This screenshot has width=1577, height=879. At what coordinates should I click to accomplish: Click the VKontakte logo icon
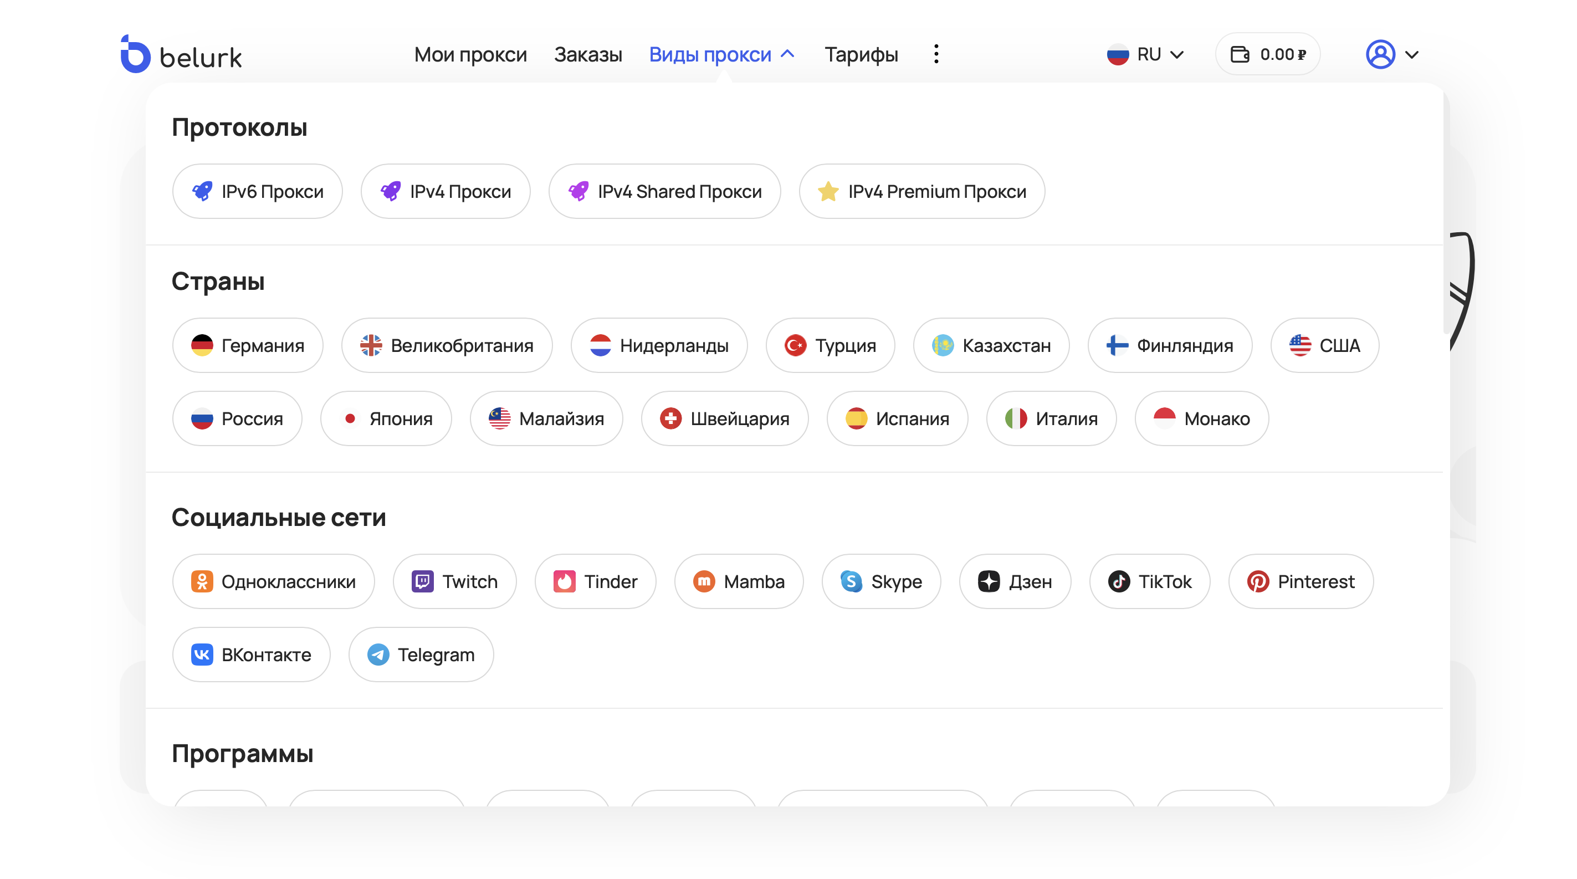click(x=202, y=655)
